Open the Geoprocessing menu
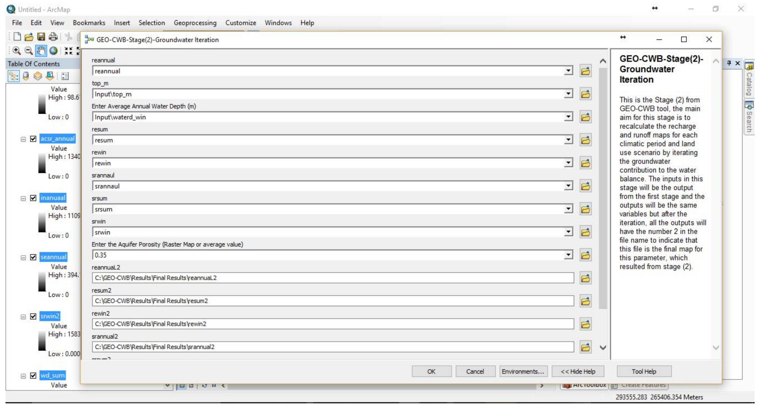The height and width of the screenshot is (409, 761). (x=195, y=23)
